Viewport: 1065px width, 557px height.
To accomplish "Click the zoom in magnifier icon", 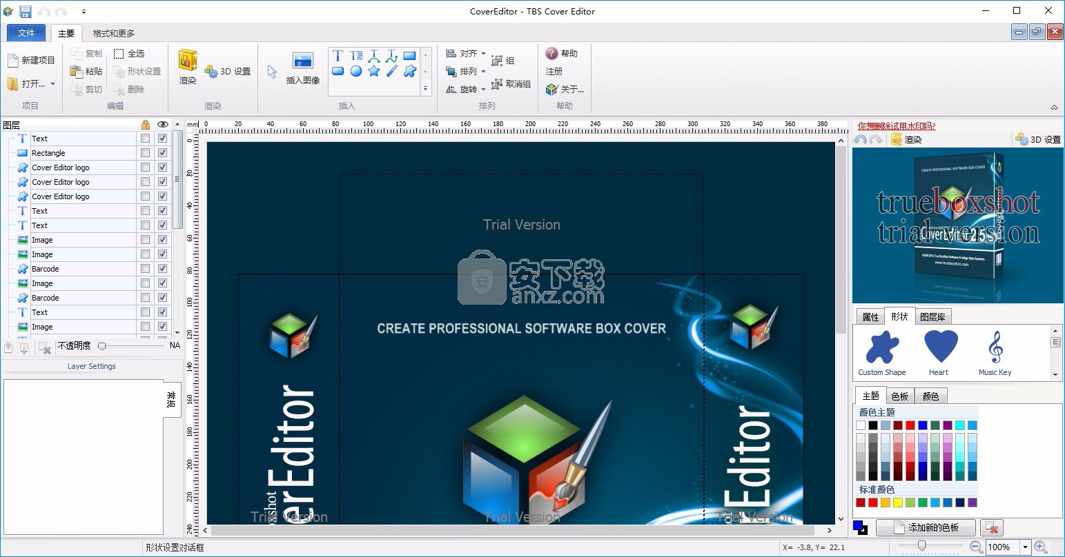I will point(1040,547).
